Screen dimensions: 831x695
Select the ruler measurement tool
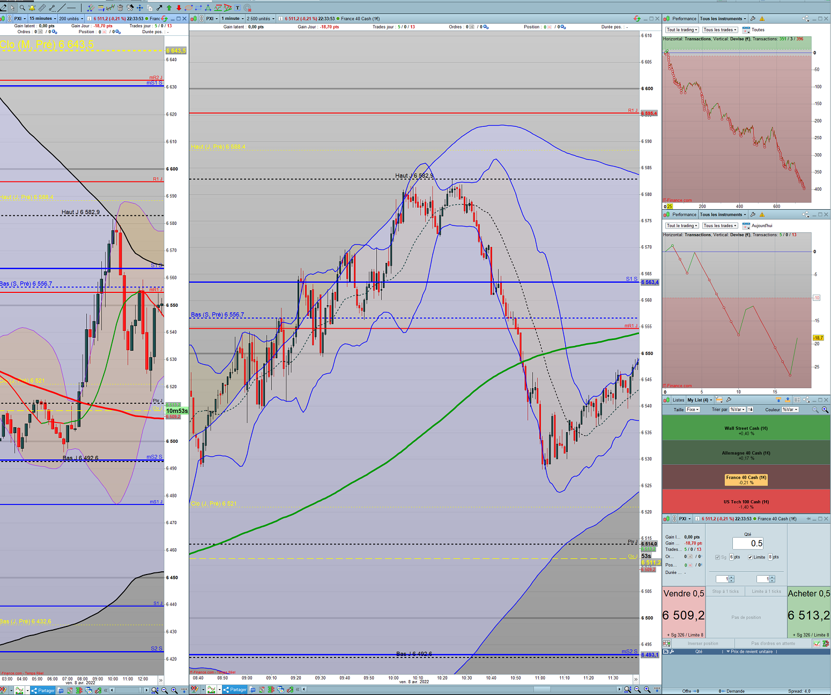pos(42,7)
